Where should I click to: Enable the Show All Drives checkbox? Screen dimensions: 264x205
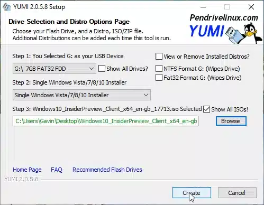click(x=102, y=69)
